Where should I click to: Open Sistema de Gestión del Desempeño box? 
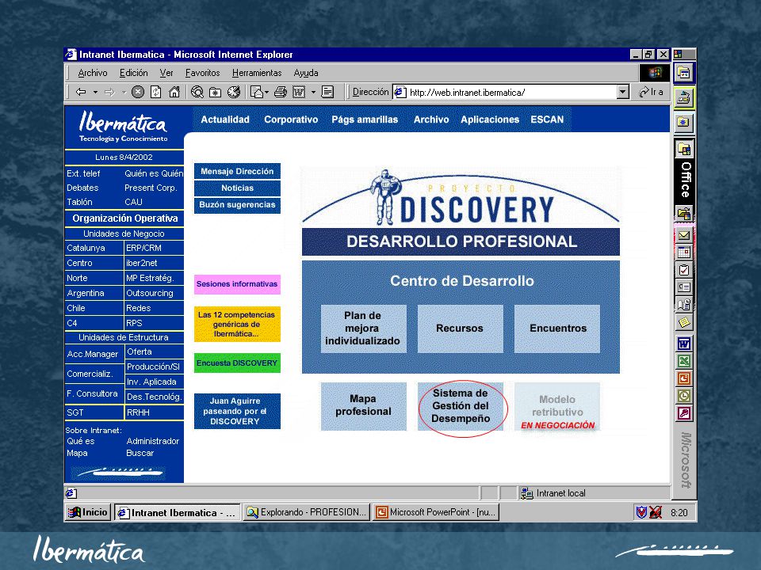coord(461,406)
